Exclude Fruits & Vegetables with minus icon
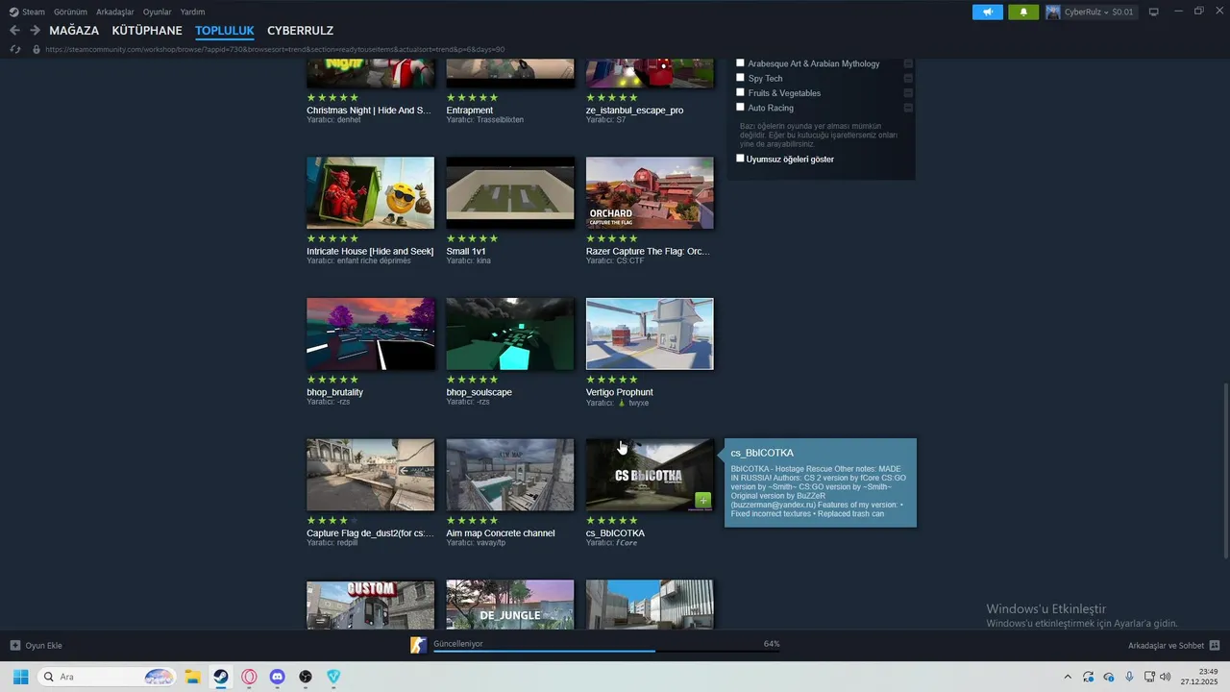Viewport: 1230px width, 692px height. tap(908, 93)
